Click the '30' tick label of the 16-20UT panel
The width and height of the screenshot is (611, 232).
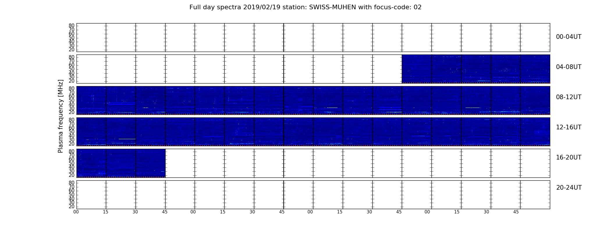[72, 171]
